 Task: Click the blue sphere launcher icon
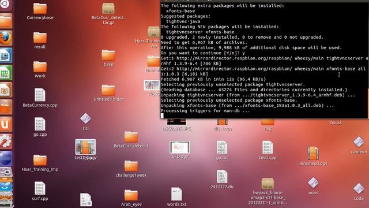click(x=6, y=158)
